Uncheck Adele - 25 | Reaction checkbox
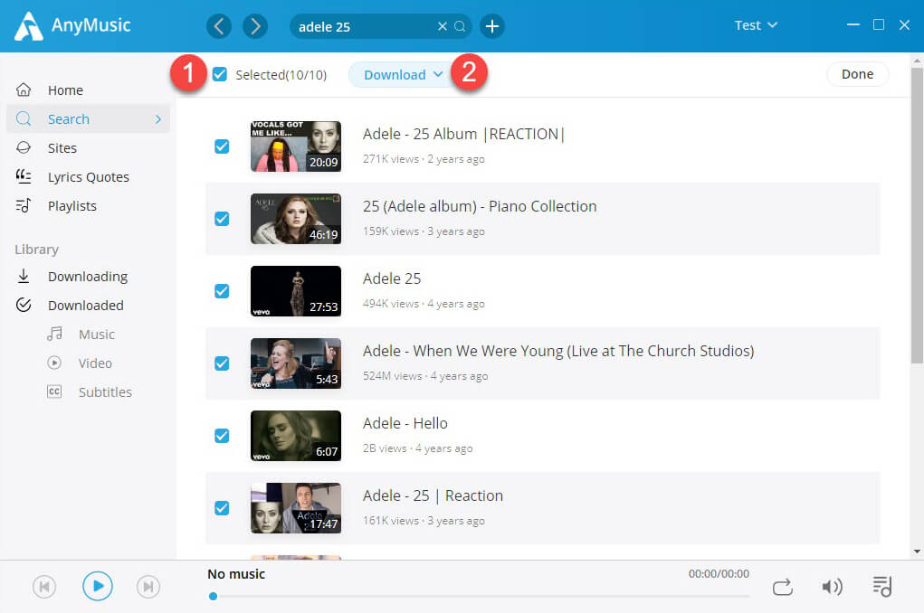 click(222, 507)
